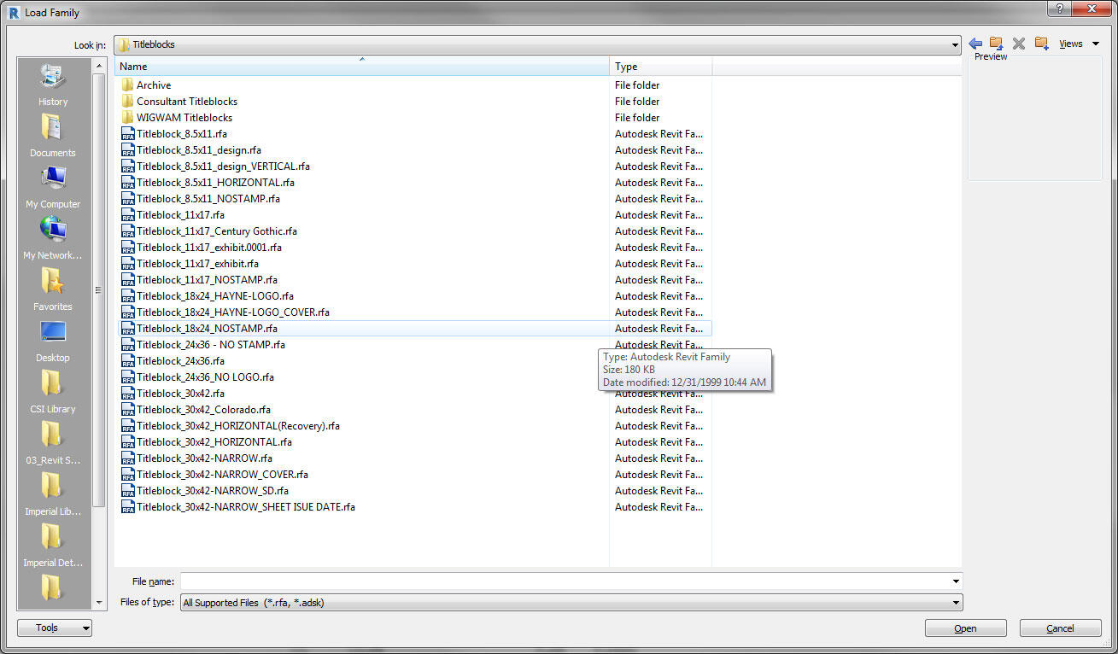
Task: Select Titleblock_30x42-NARROW_SD.rfa
Action: 213,491
